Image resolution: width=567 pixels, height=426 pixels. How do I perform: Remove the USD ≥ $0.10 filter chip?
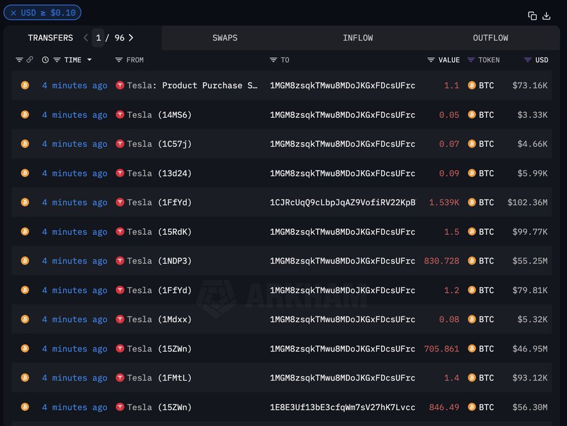(x=15, y=12)
